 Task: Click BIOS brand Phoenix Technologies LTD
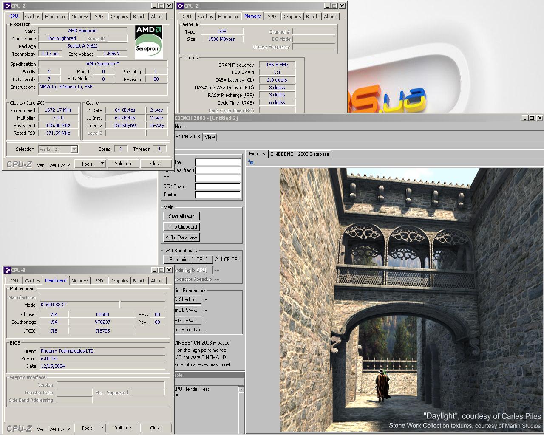pos(102,351)
